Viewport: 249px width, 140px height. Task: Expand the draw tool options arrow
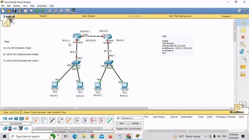click(248, 52)
